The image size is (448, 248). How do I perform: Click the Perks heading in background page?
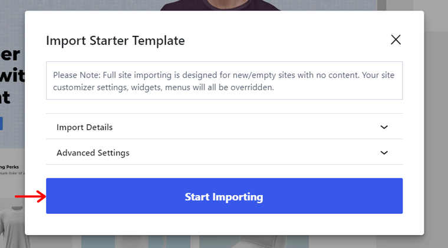point(9,167)
